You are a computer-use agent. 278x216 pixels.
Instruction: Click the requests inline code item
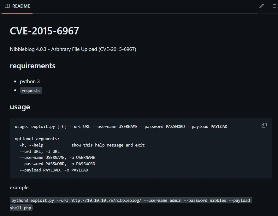[31, 90]
